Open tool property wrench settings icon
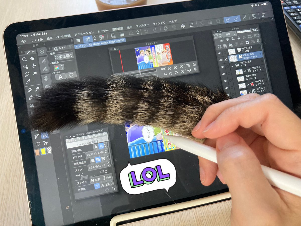301x226 pixels. point(113,188)
